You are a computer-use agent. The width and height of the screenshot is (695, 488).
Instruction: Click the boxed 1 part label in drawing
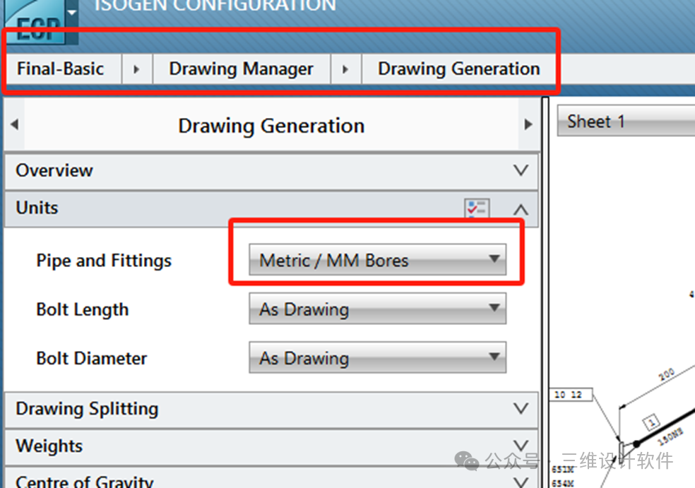pyautogui.click(x=651, y=421)
